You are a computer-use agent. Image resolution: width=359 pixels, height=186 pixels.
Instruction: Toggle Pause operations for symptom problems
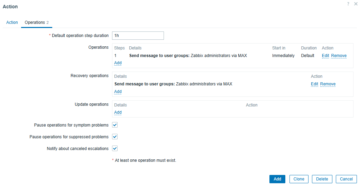point(115,125)
